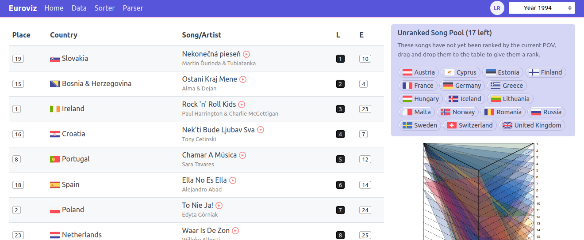
Task: Play To Nie Ja! song
Action: 219,206
